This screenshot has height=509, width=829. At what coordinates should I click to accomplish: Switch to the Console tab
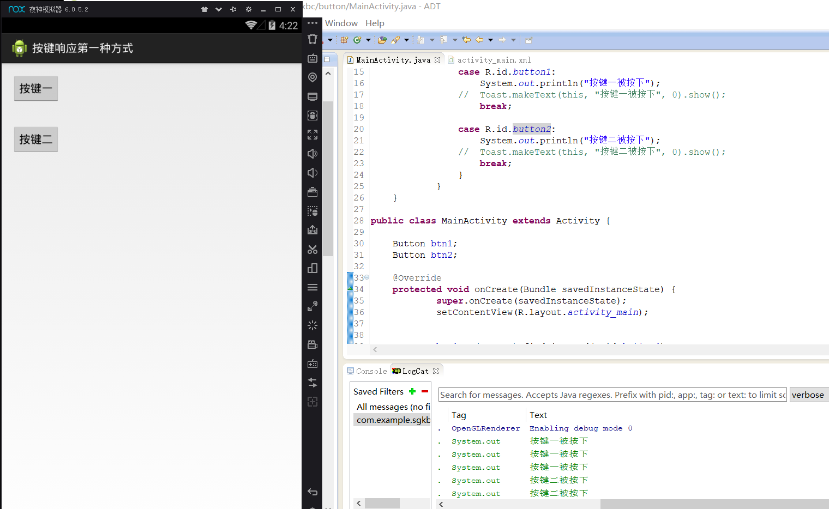[367, 371]
